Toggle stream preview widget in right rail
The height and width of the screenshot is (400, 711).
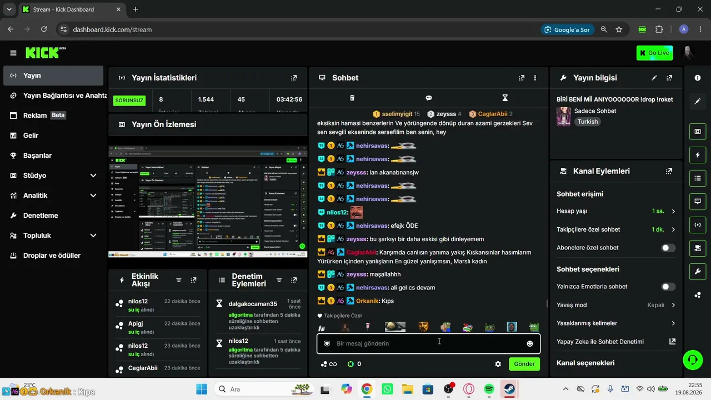698,132
